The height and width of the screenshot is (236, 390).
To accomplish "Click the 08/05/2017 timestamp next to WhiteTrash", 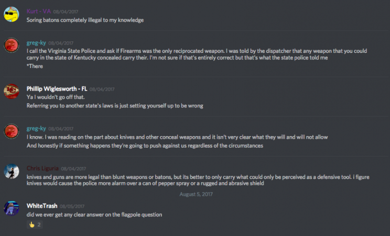I will click(72, 206).
